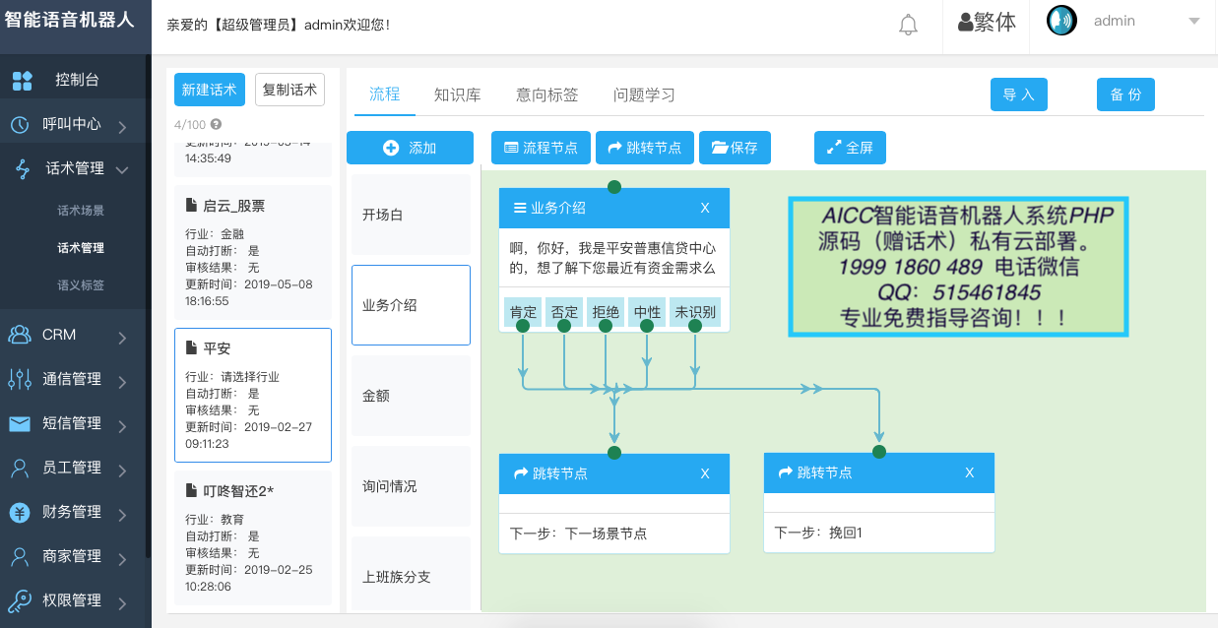Switch to the 知识库 tab
Image resolution: width=1218 pixels, height=628 pixels.
pyautogui.click(x=457, y=95)
